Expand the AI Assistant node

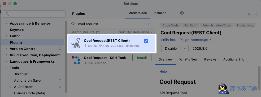(x=11, y=87)
